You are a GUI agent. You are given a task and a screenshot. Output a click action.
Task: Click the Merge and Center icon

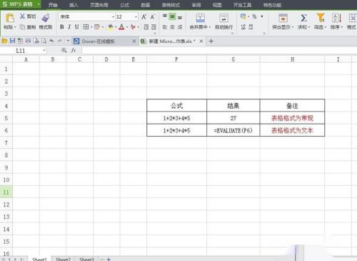click(x=200, y=18)
